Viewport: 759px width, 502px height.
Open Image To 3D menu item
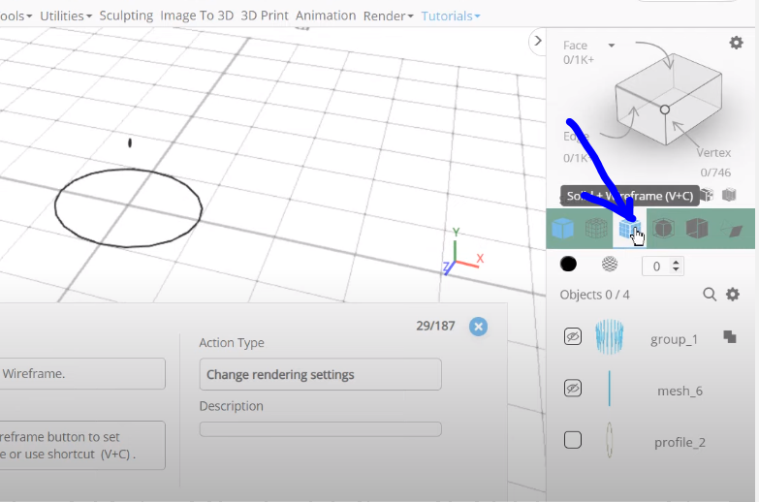coord(197,16)
